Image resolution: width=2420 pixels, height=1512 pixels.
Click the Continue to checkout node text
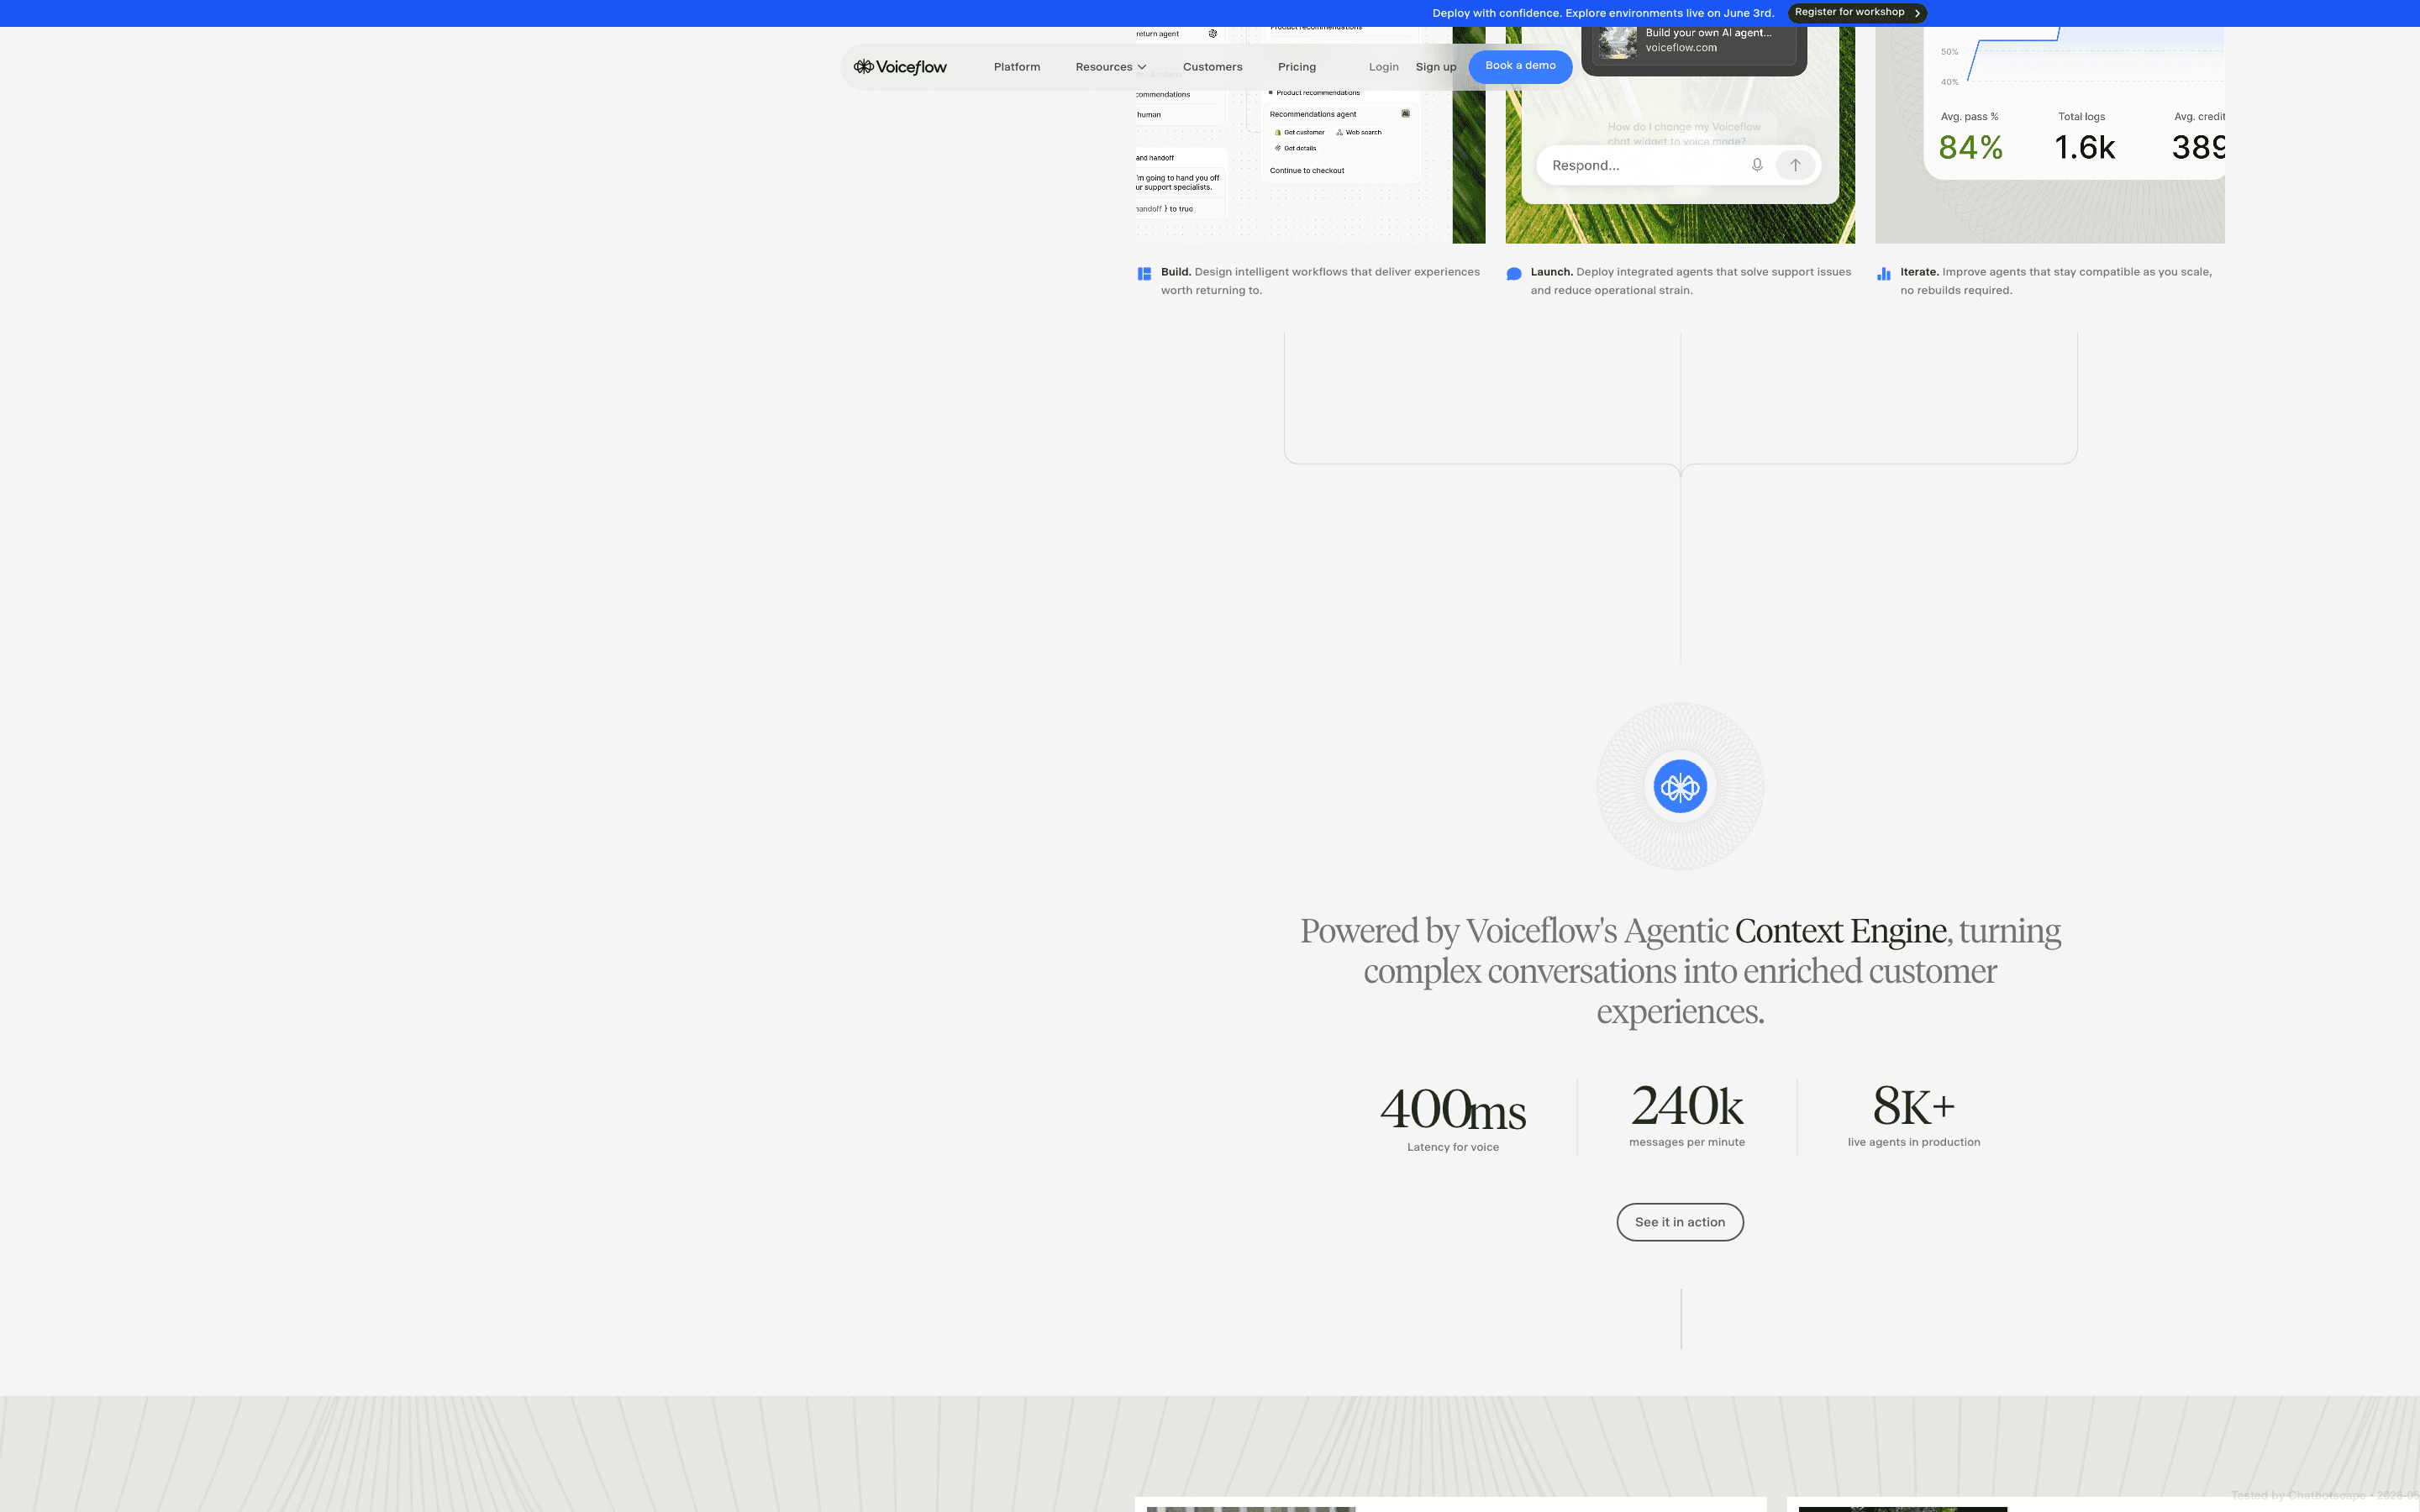coord(1307,171)
